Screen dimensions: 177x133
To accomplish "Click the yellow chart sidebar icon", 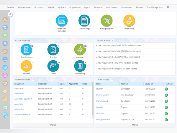I will click(5, 99).
